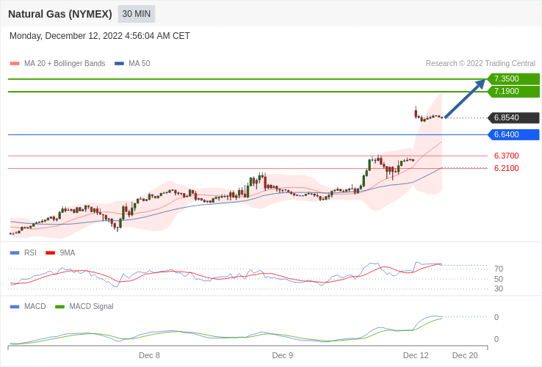Select the 7.1900 green resistance price tag
542x367 pixels.
point(513,91)
